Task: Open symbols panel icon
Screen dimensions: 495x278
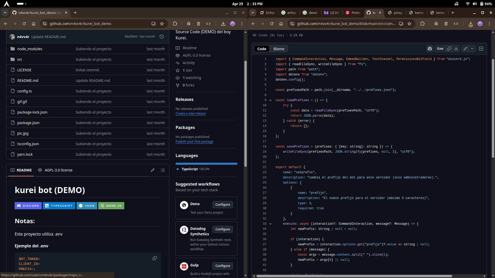Action: coord(481,49)
